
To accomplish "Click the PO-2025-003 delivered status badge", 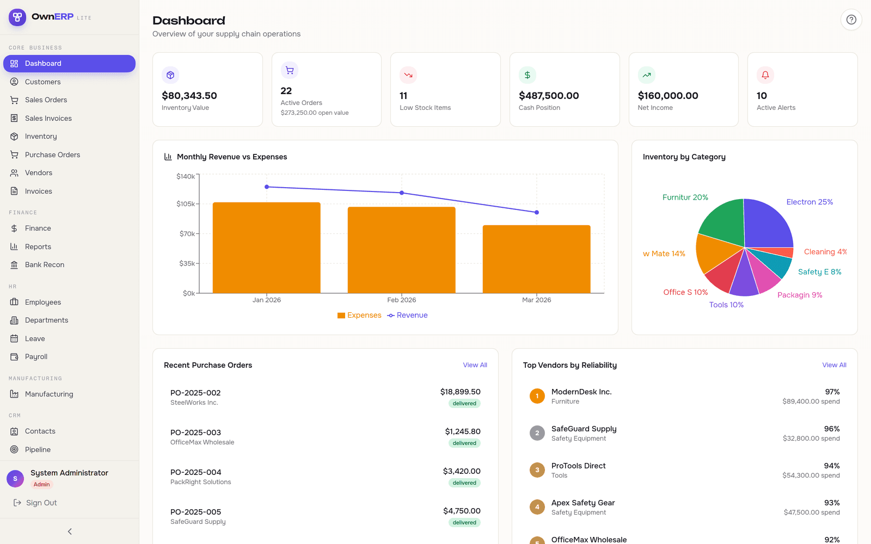I will (464, 443).
